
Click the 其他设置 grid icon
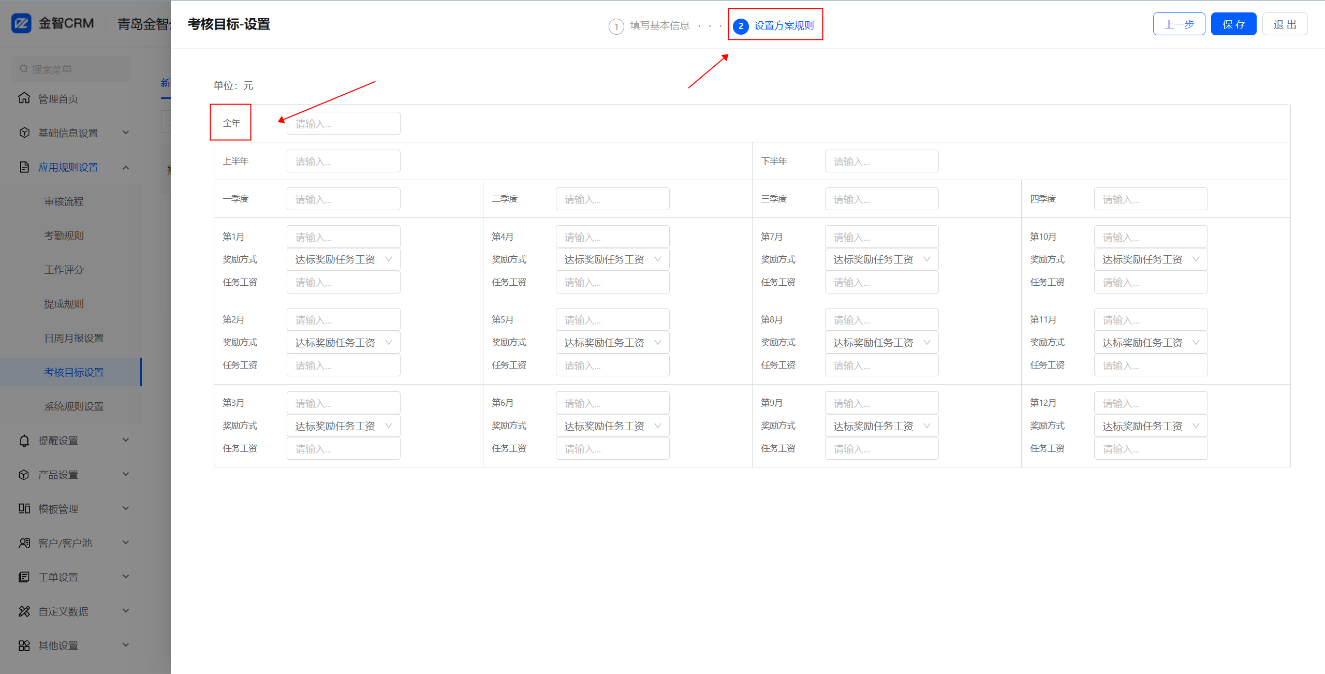24,645
